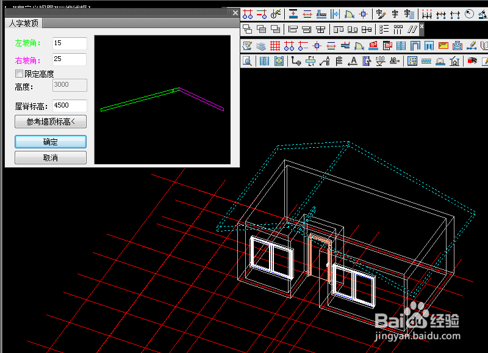Screen dimensions: 488x353
Task: Click the yellow crossed square window icon
Action: [279, 61]
